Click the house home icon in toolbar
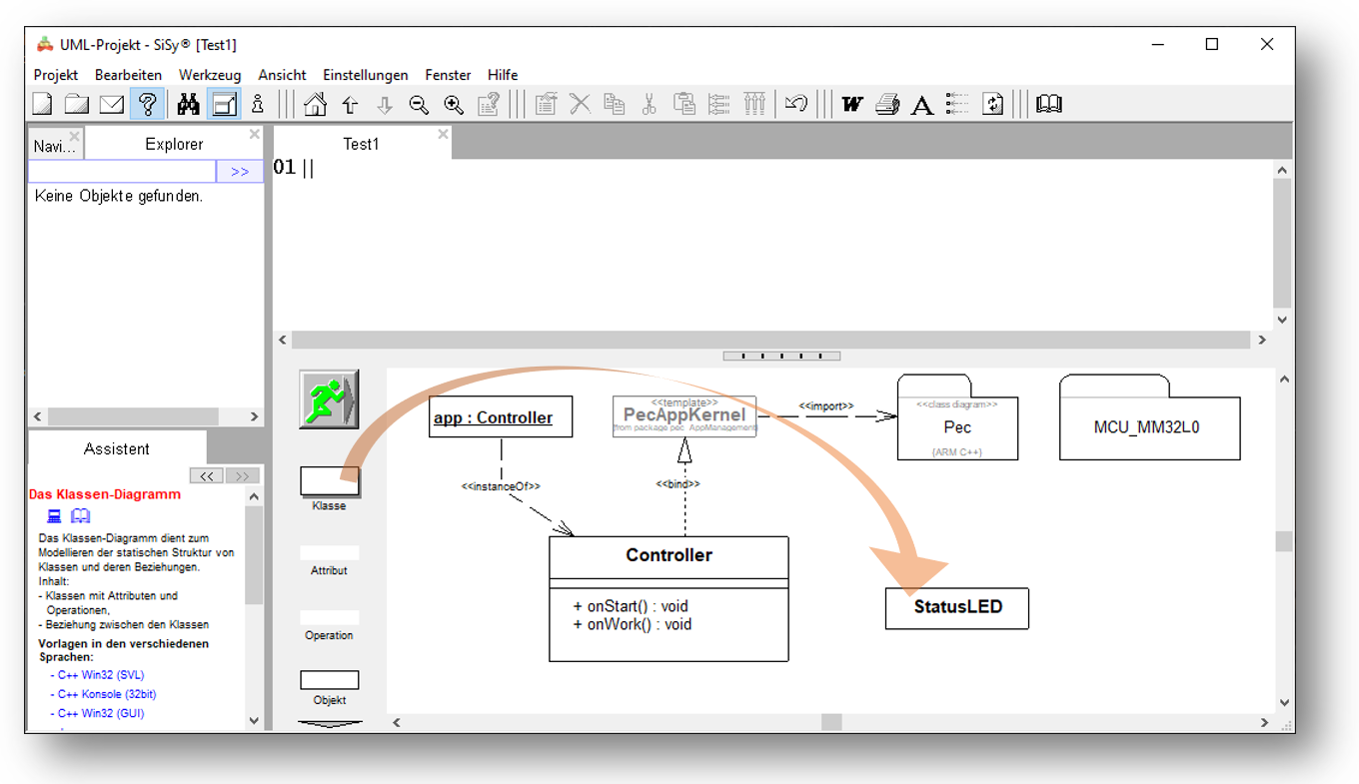Viewport: 1359px width, 784px height. click(x=315, y=104)
